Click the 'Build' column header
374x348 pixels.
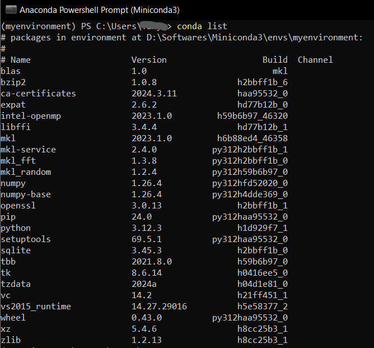tap(275, 60)
